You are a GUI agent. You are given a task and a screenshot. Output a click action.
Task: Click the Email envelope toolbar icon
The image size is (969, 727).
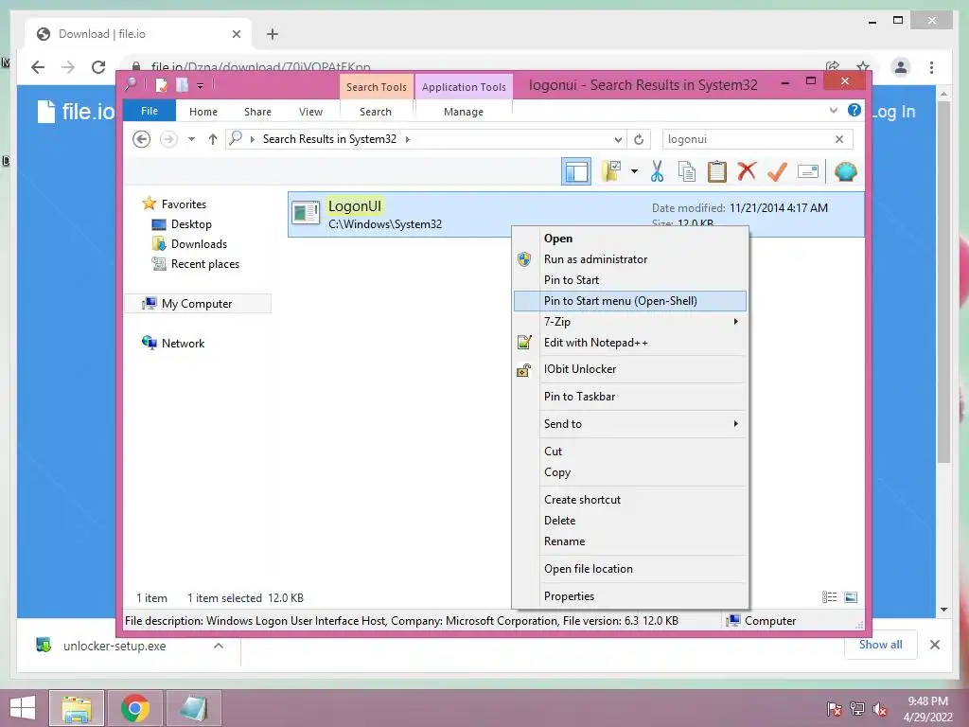[808, 171]
